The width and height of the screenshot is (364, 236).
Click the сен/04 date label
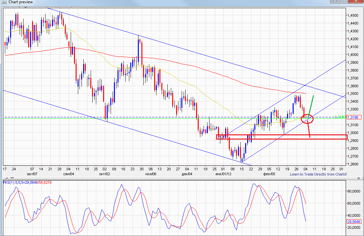68,174
